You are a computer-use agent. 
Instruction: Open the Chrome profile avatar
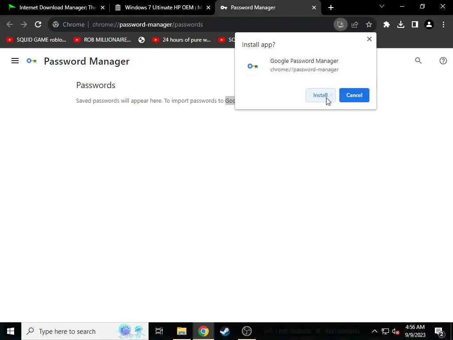point(429,25)
